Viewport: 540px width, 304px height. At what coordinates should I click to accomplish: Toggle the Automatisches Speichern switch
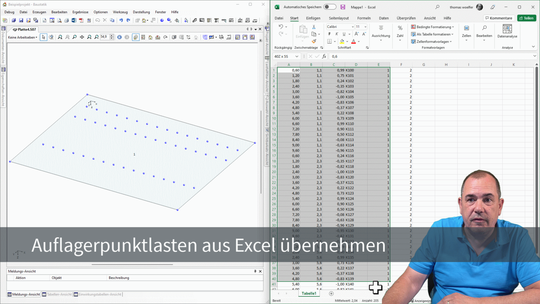click(330, 7)
